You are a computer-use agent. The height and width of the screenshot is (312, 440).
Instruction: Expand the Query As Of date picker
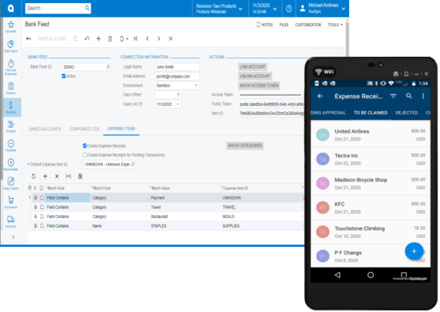(x=178, y=104)
